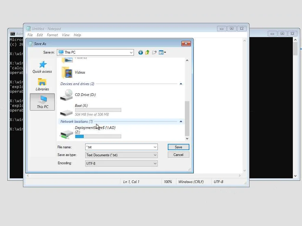Click the Notepad title bar icon
Image resolution: width=302 pixels, height=226 pixels.
click(29, 29)
